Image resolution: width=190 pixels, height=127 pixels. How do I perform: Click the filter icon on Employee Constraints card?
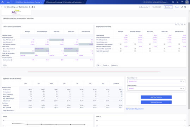click(178, 24)
